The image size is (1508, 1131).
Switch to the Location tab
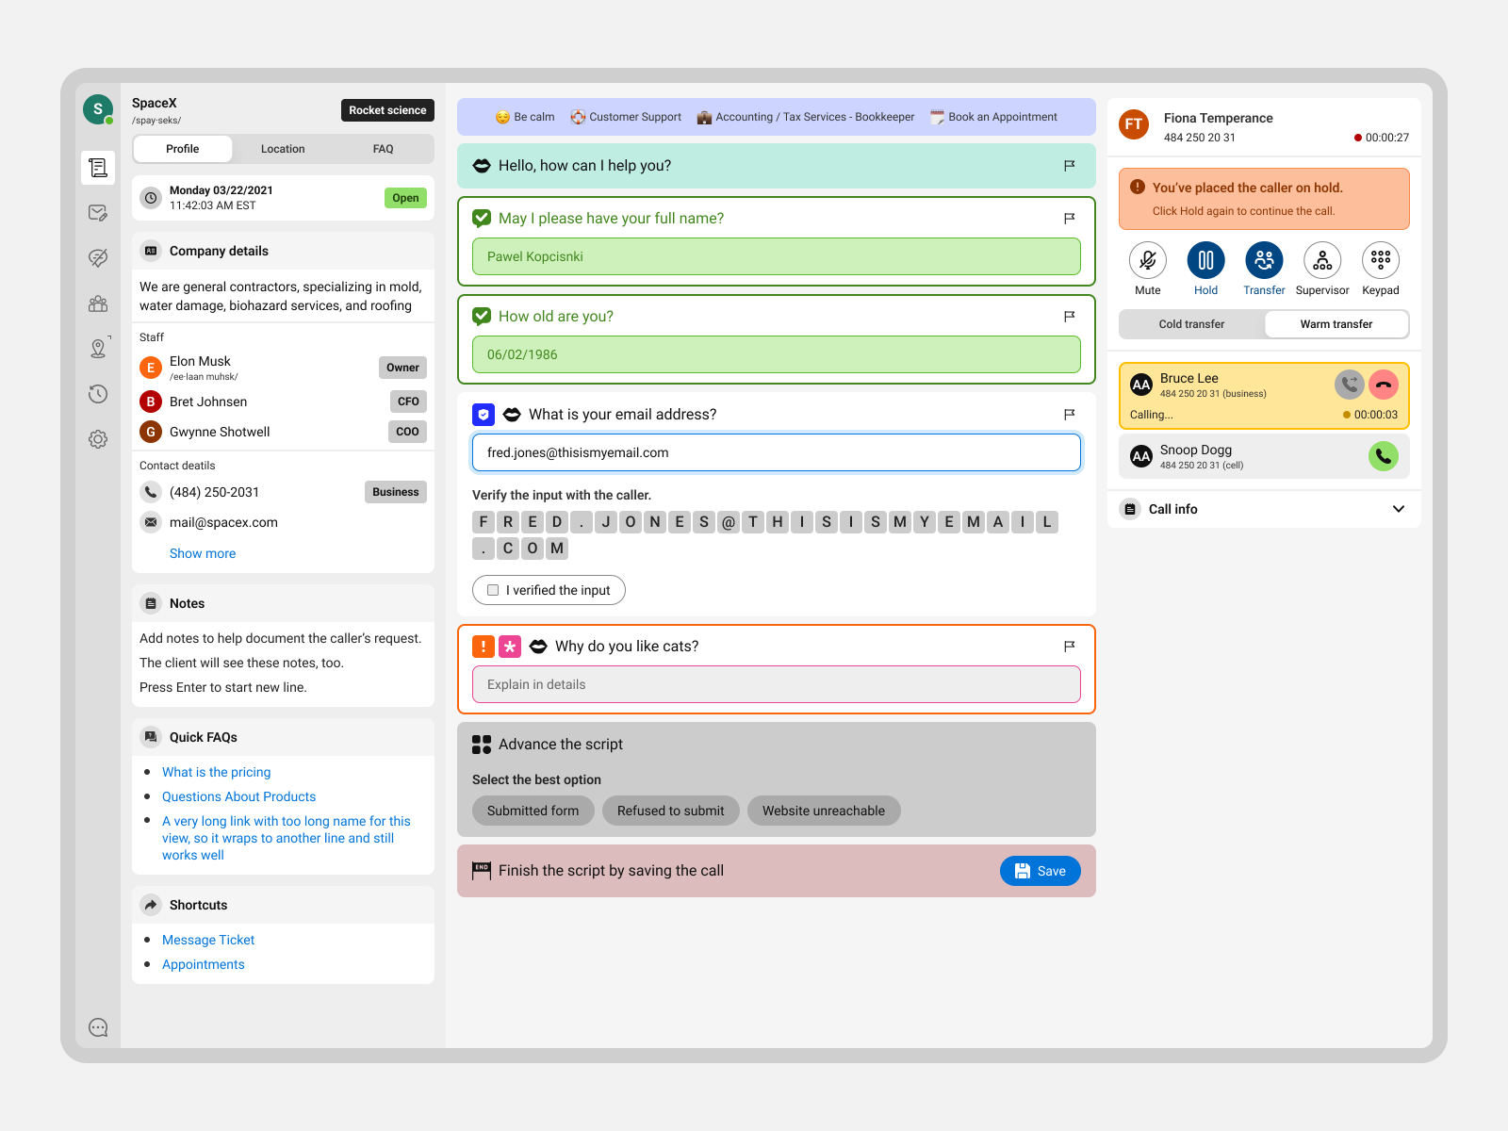[283, 149]
